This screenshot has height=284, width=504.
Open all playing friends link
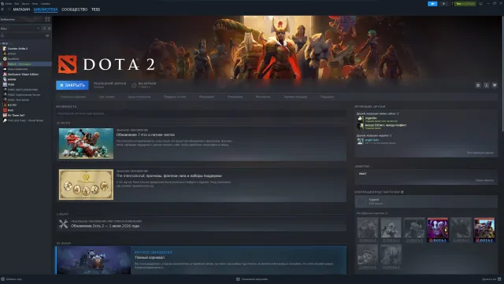(480, 153)
